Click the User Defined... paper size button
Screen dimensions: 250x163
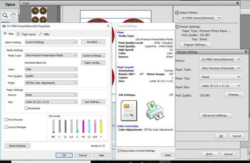pyautogui.click(x=93, y=102)
